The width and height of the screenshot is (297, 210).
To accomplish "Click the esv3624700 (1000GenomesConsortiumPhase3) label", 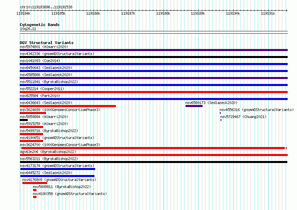I will (x=60, y=145).
